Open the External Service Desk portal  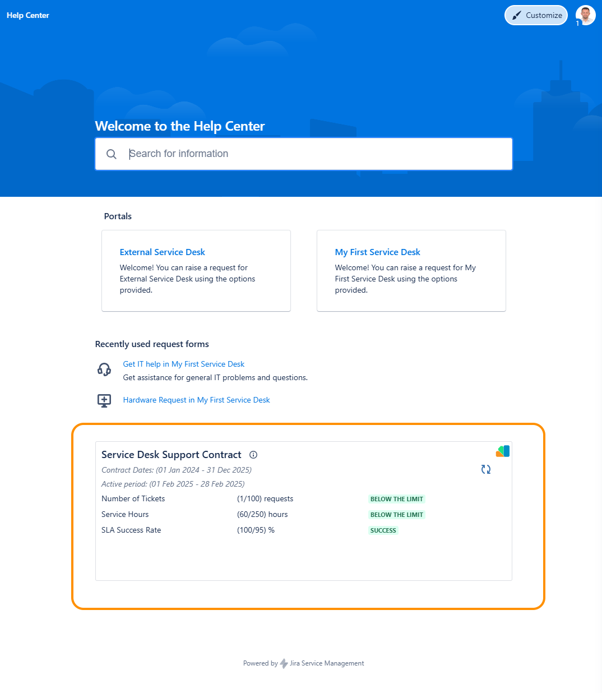(162, 252)
